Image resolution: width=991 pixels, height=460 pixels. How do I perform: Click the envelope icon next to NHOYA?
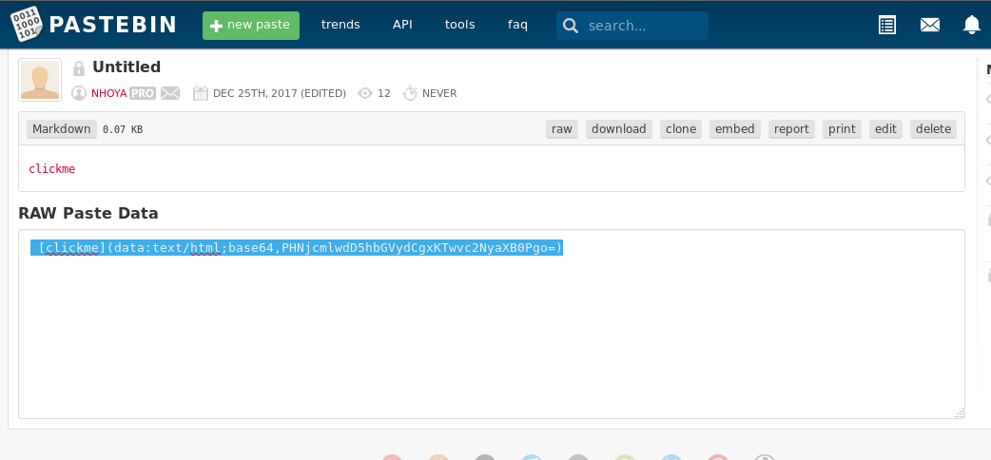(x=170, y=93)
